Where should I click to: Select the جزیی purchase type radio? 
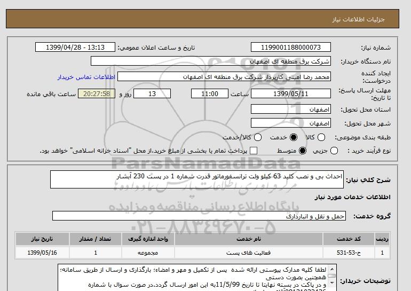tap(334, 151)
